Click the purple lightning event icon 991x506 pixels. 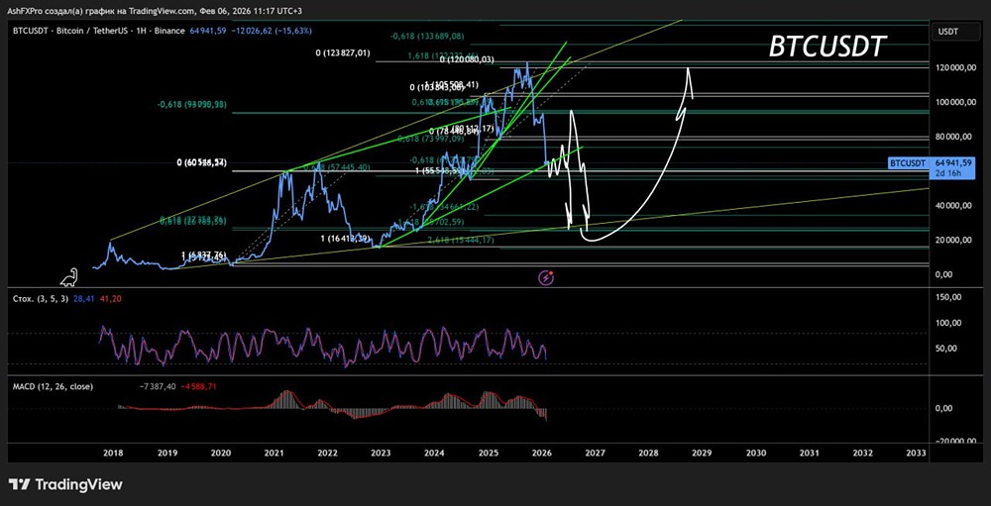pos(547,277)
